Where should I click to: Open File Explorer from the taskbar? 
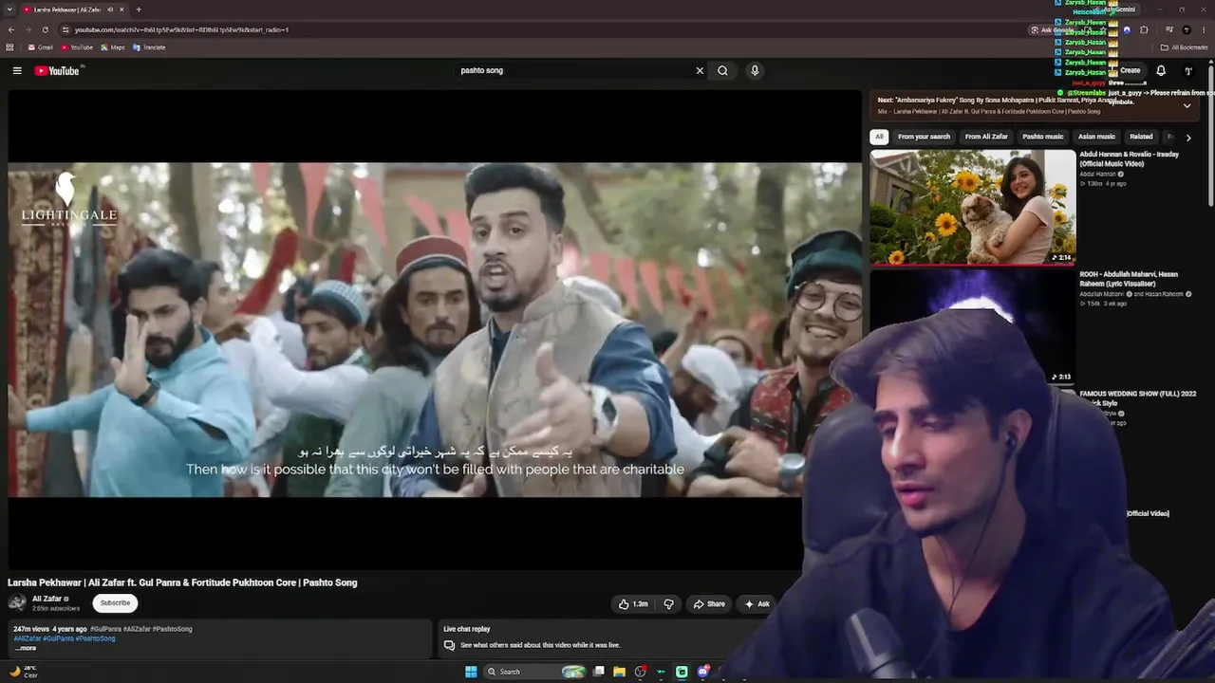(x=619, y=672)
